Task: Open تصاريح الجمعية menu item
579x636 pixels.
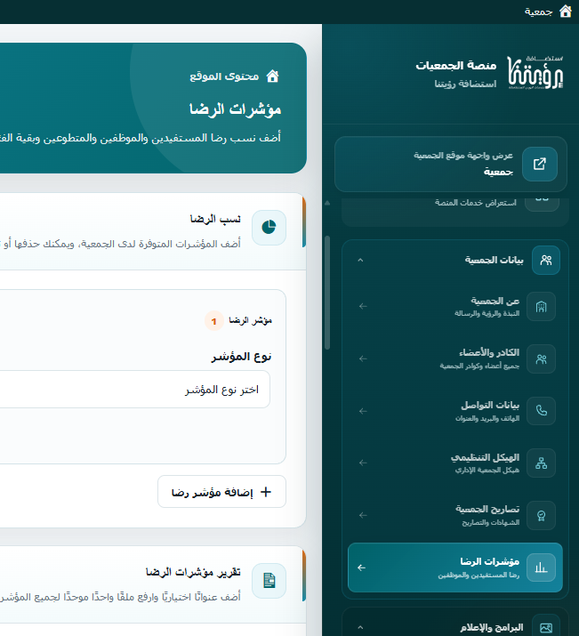Action: click(x=455, y=516)
